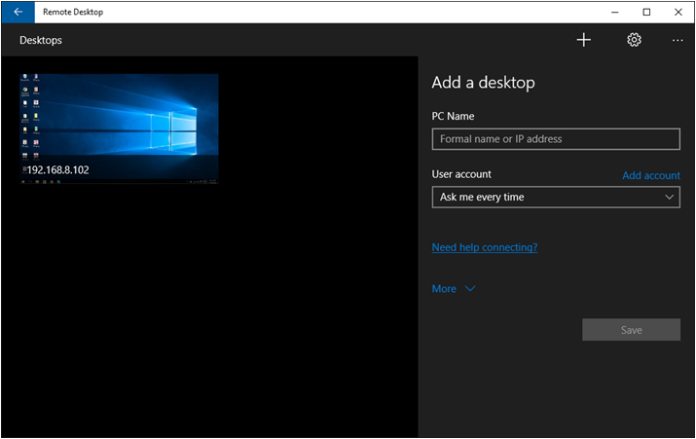Focus the PC Name input field
This screenshot has width=696, height=439.
pos(556,139)
